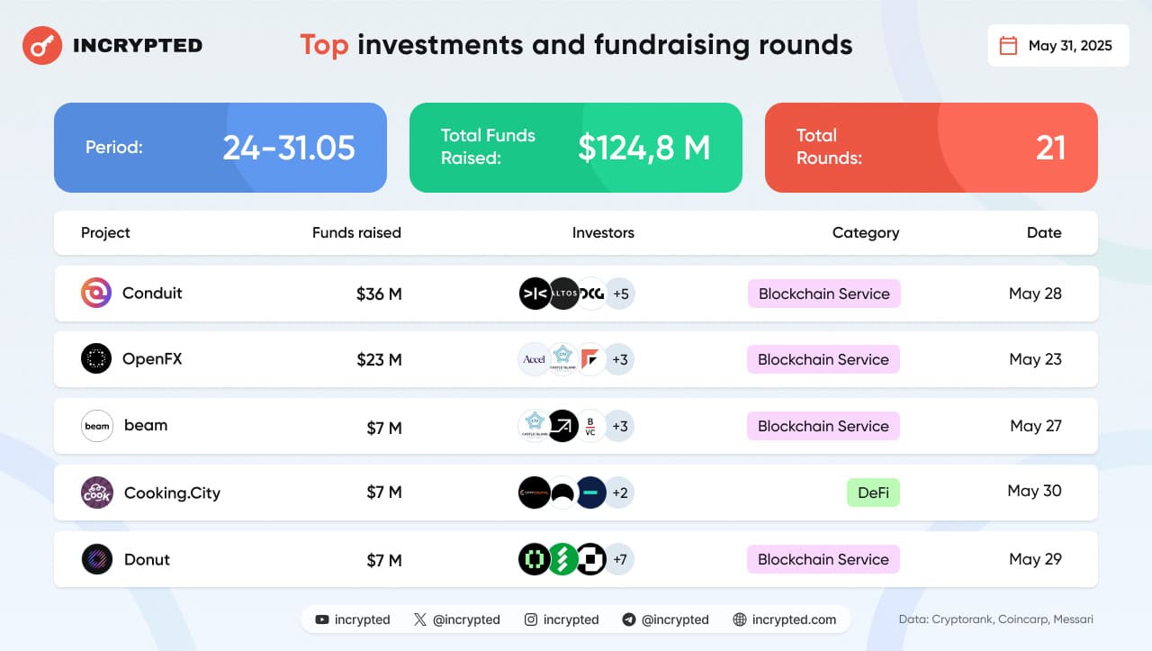Image resolution: width=1152 pixels, height=651 pixels.
Task: Expand the +7 investors badge for Donut
Action: 620,559
